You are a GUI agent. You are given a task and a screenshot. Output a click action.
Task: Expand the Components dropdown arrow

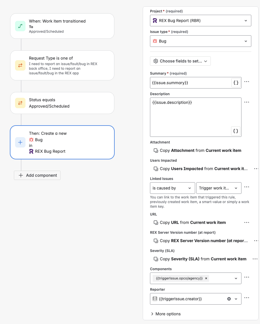click(x=236, y=278)
